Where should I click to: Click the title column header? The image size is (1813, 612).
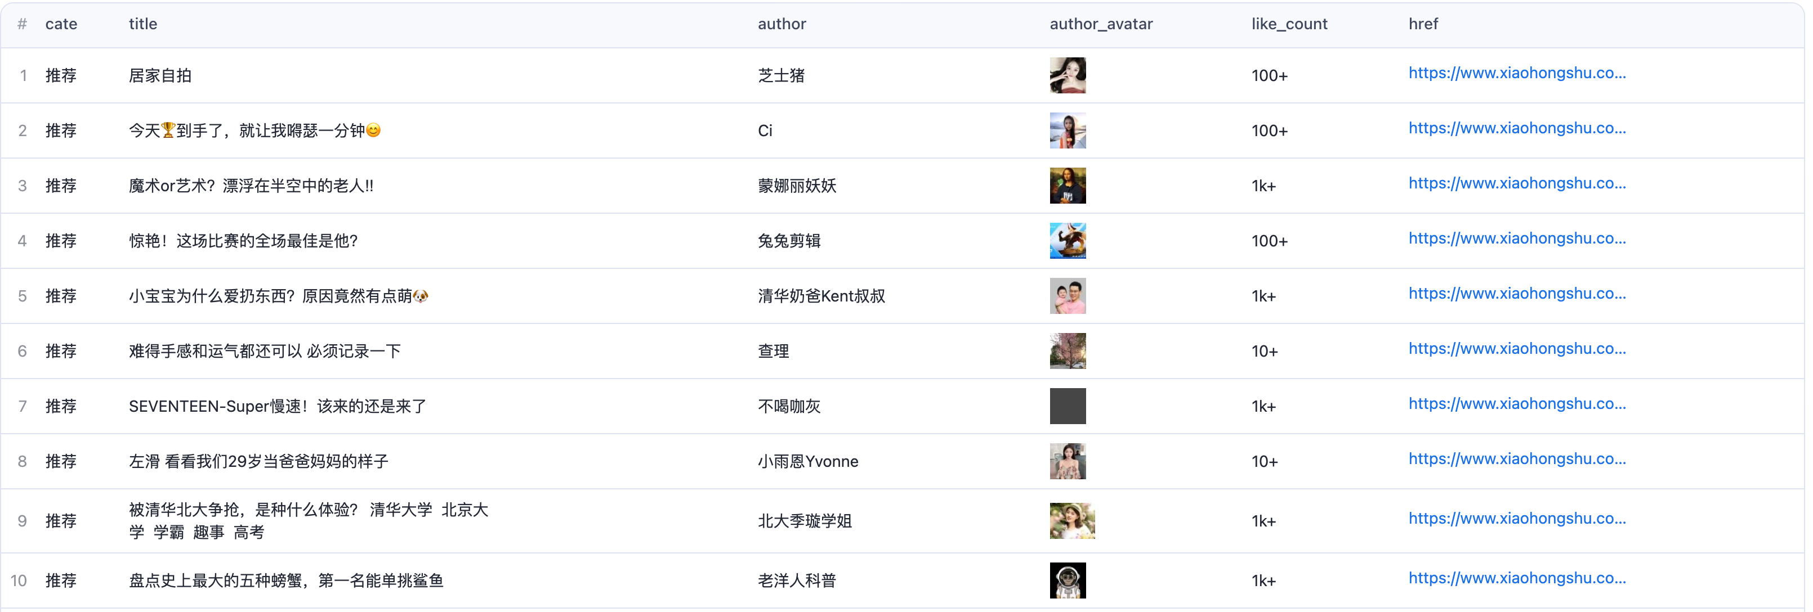143,24
